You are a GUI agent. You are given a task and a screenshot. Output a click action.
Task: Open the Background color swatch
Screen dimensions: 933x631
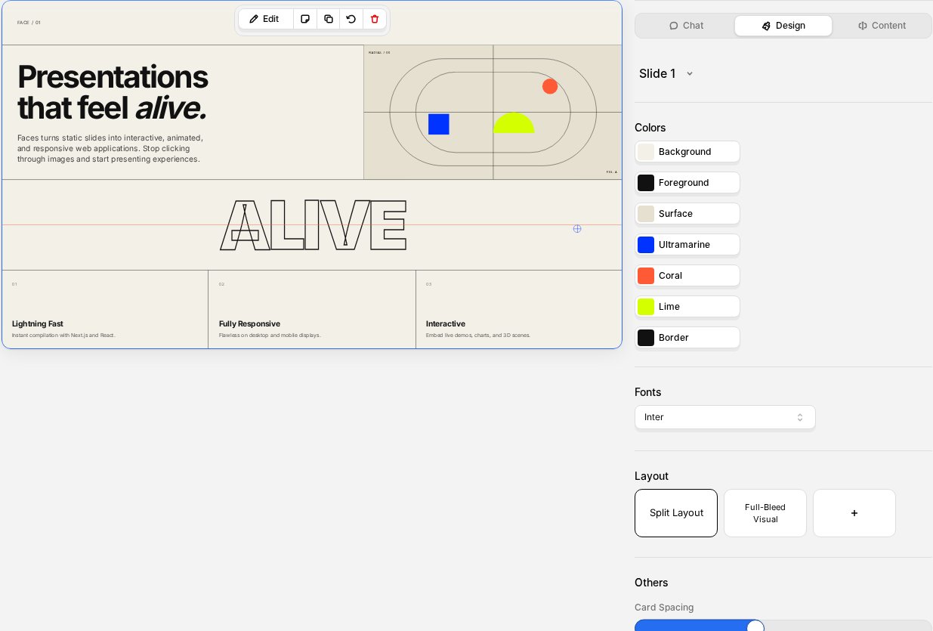(x=687, y=152)
